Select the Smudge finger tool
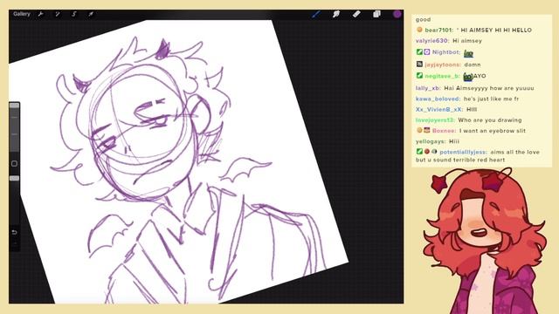 335,14
